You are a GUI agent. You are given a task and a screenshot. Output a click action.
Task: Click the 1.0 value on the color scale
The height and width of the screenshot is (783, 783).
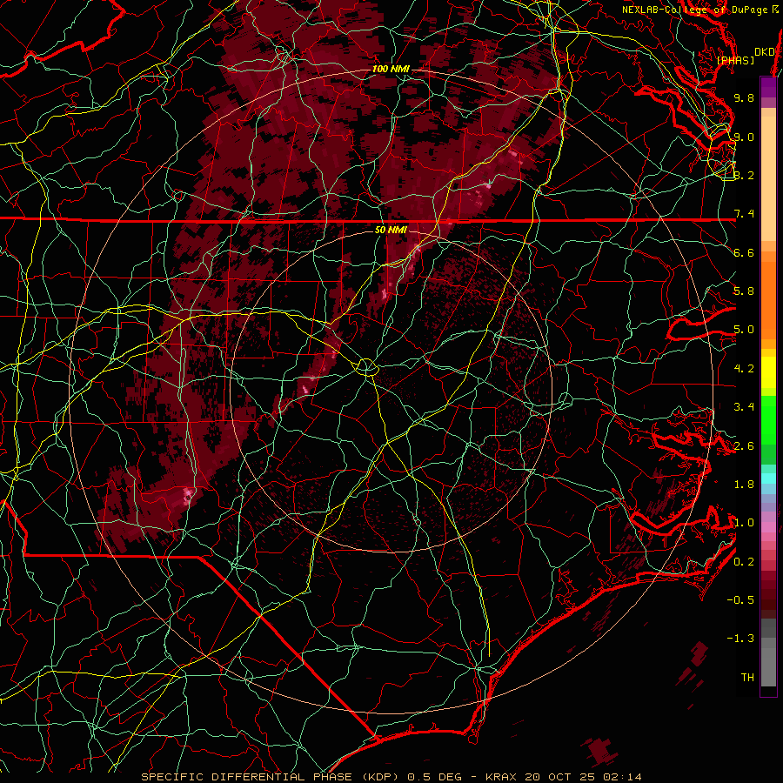[x=744, y=523]
